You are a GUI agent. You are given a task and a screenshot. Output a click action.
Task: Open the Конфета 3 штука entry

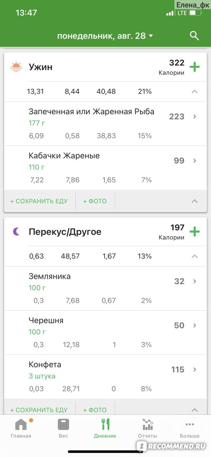[105, 376]
